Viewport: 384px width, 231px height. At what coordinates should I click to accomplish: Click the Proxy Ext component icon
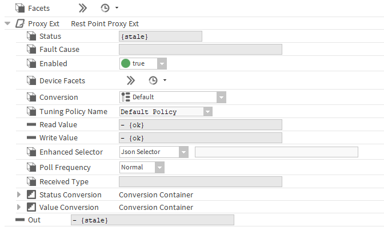click(x=19, y=24)
